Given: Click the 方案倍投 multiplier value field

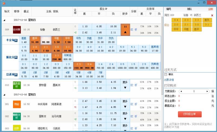Looking at the screenshot, I should 194,91.
